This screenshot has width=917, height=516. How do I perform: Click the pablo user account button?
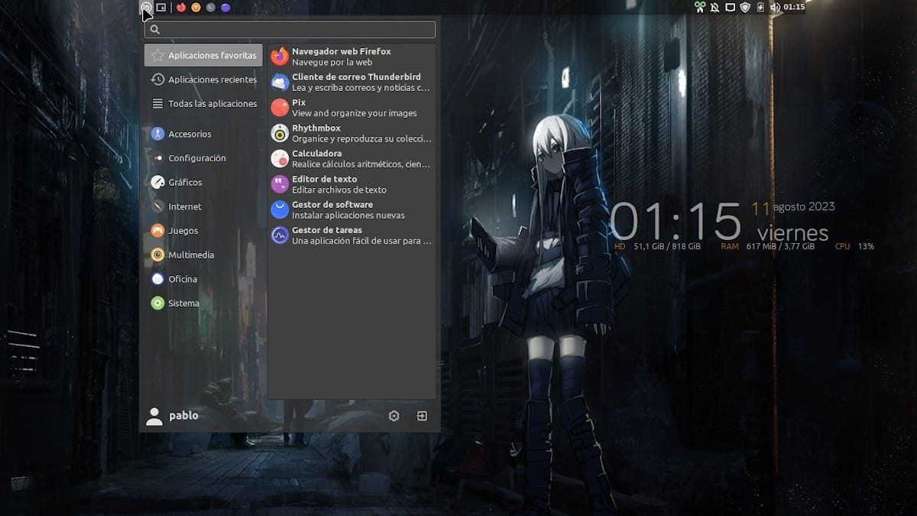tap(173, 416)
